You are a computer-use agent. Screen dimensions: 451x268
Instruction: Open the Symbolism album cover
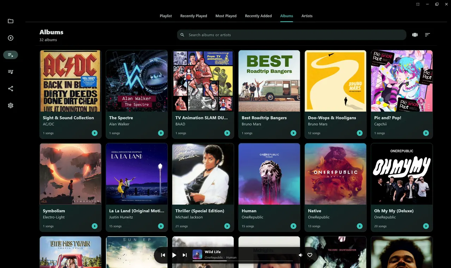[70, 174]
